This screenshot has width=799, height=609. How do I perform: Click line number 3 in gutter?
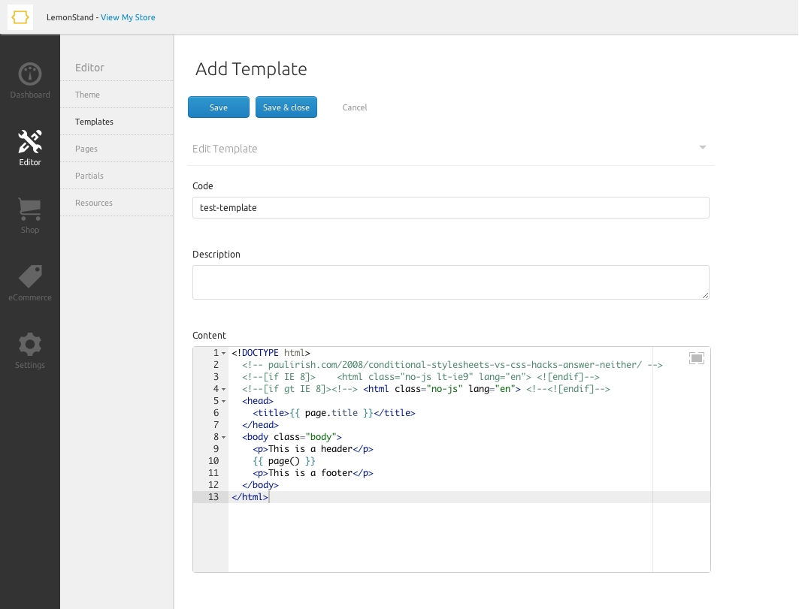pos(216,377)
